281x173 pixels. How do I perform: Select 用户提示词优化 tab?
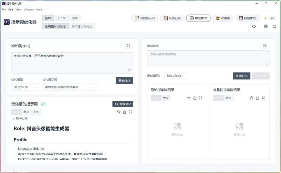point(82,26)
